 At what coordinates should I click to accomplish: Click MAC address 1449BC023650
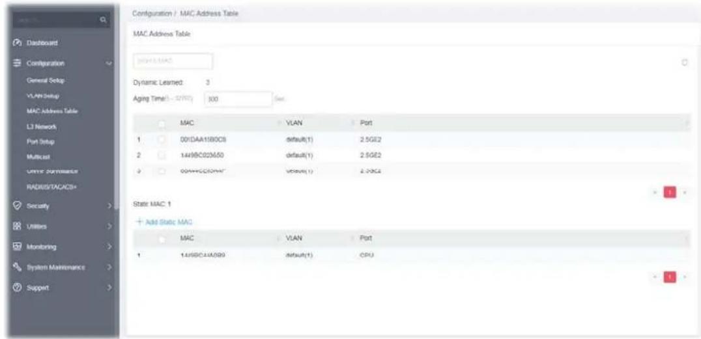click(203, 156)
